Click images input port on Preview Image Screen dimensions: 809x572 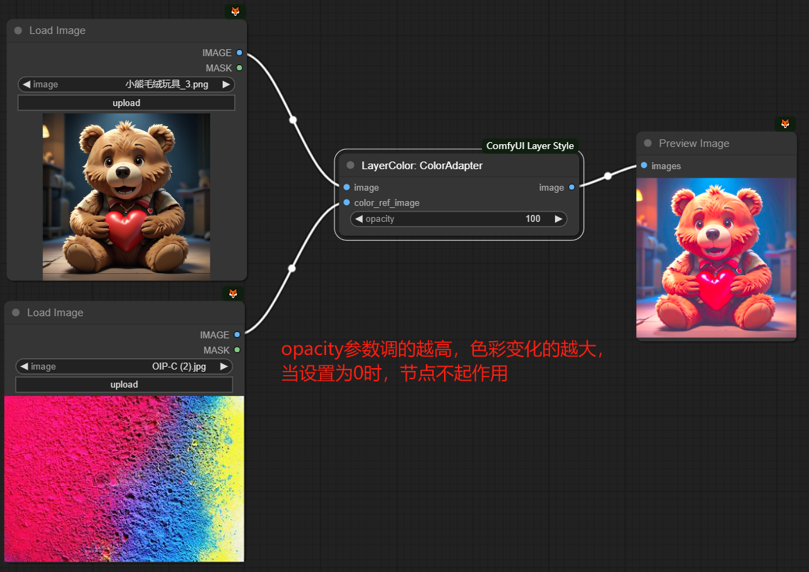pos(645,166)
